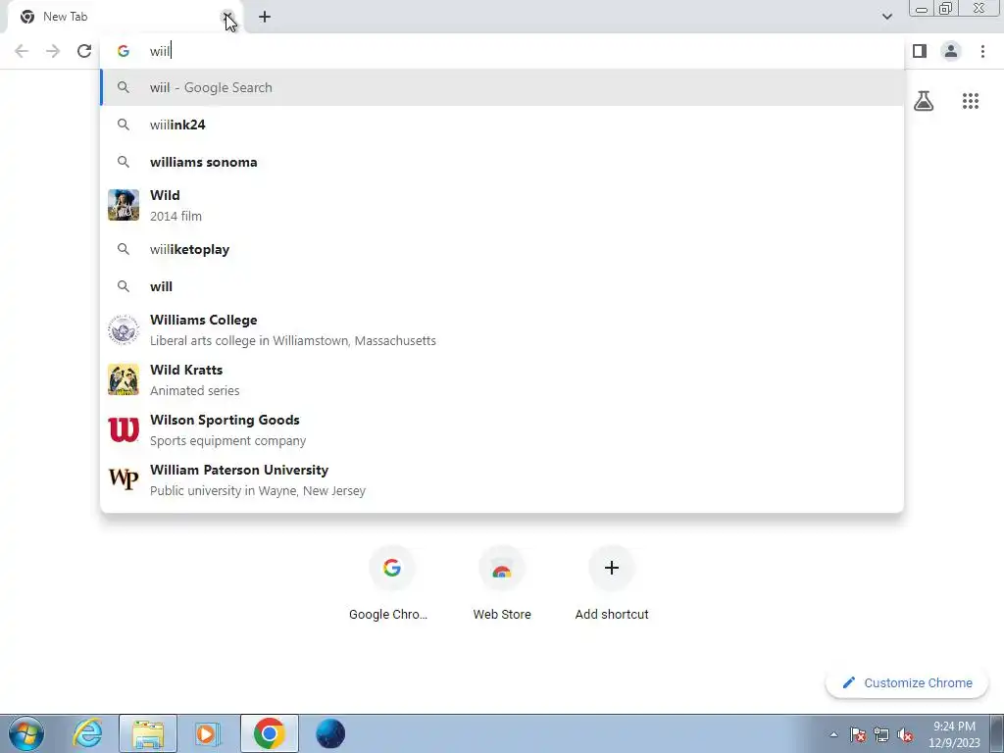Click the Williams College seal thumbnail
This screenshot has height=753, width=1004.
124,329
